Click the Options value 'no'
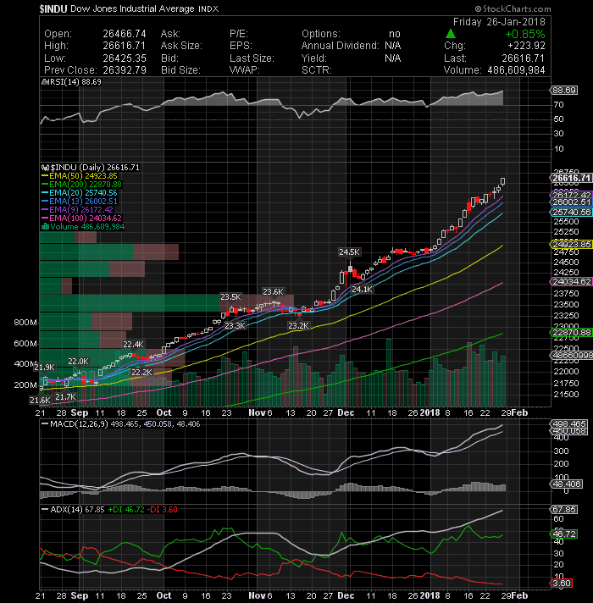Viewport: 593px width, 603px height. pos(395,34)
